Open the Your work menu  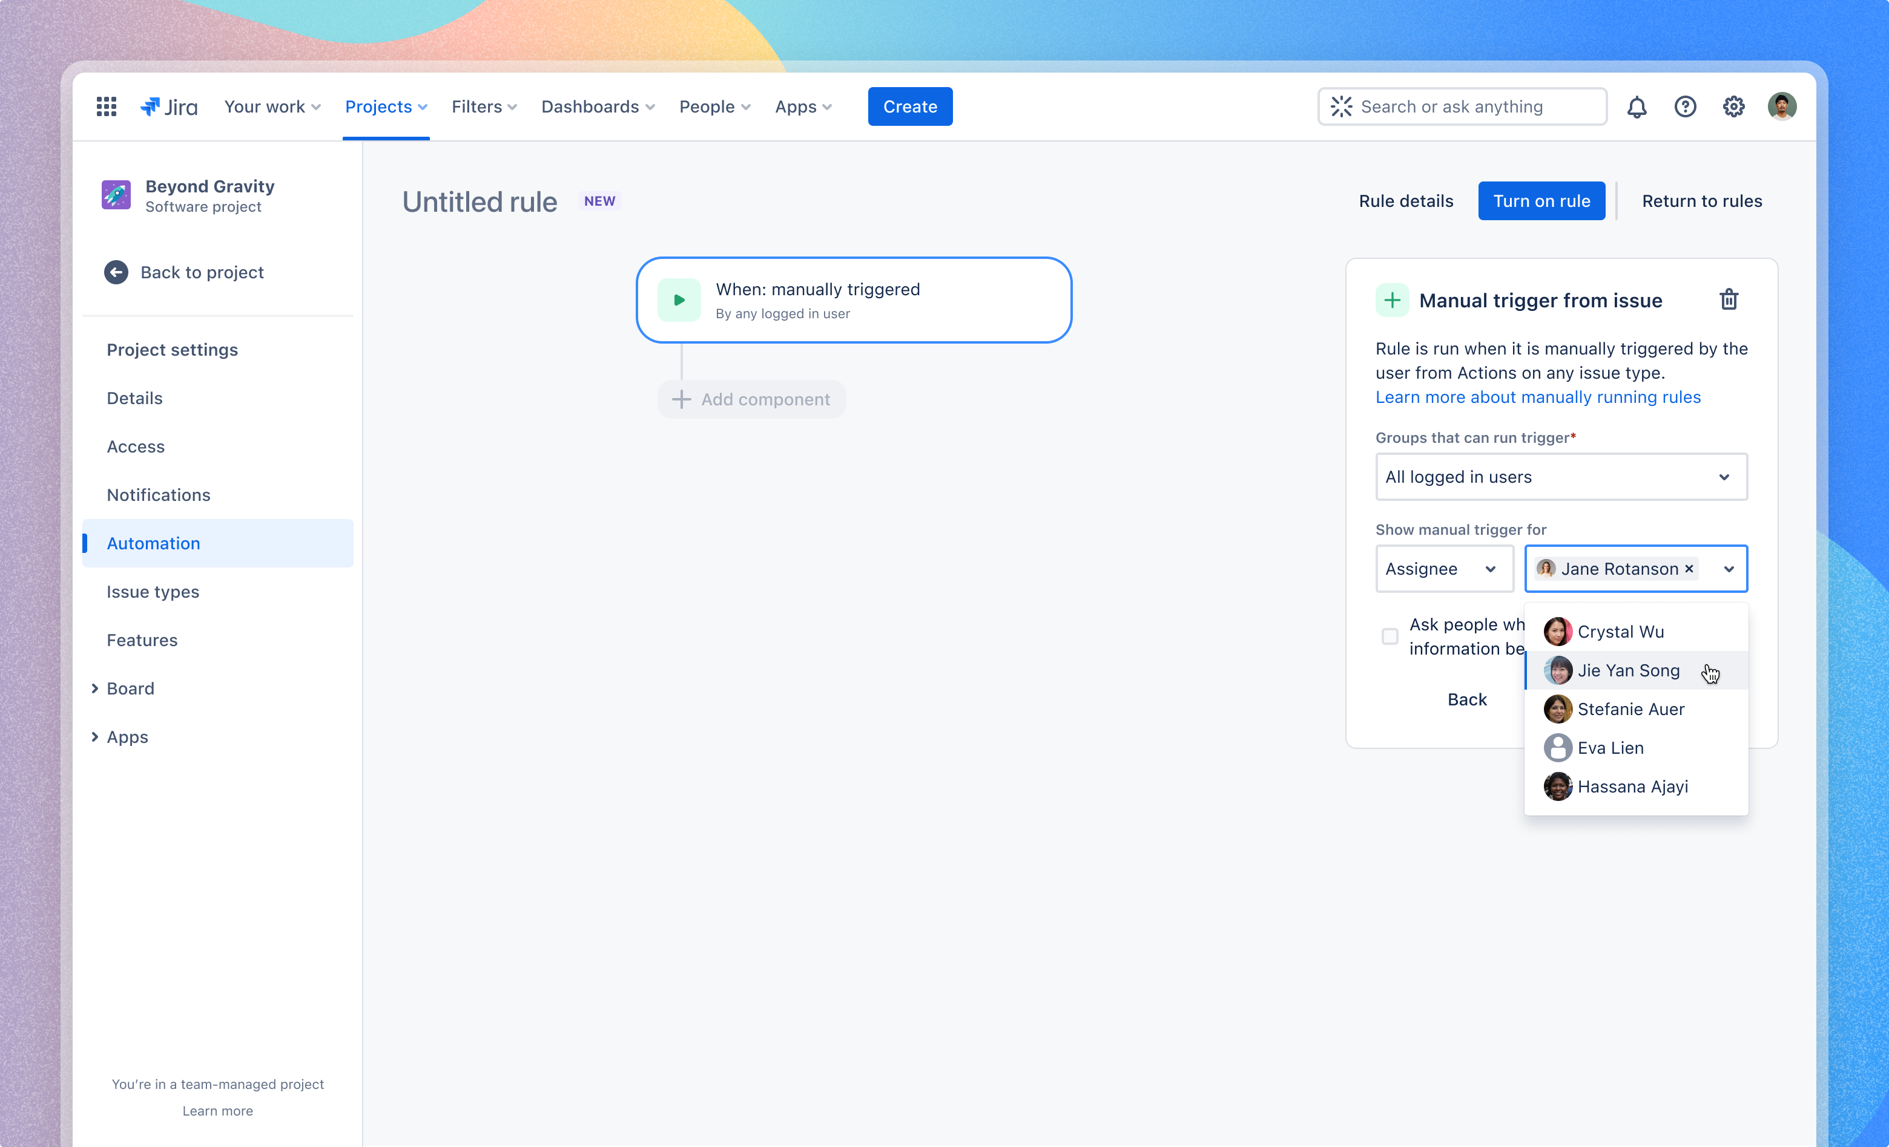[x=272, y=106]
